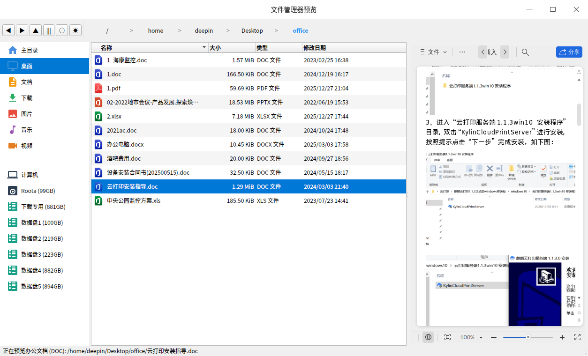Sort files by the 名称 column
This screenshot has height=356, width=588.
point(150,47)
